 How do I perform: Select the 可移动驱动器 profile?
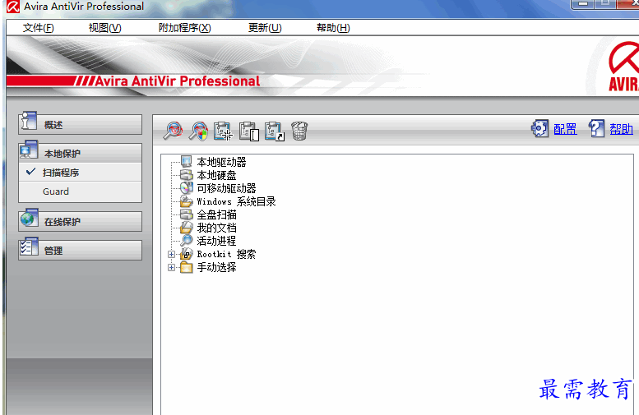click(226, 188)
